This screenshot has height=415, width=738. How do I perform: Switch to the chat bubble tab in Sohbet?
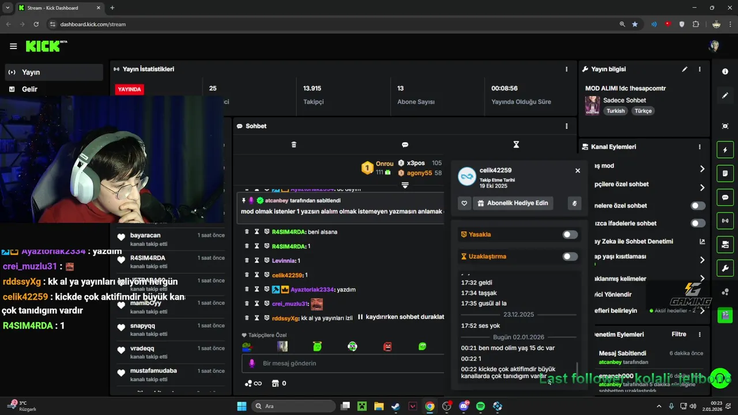pyautogui.click(x=405, y=145)
